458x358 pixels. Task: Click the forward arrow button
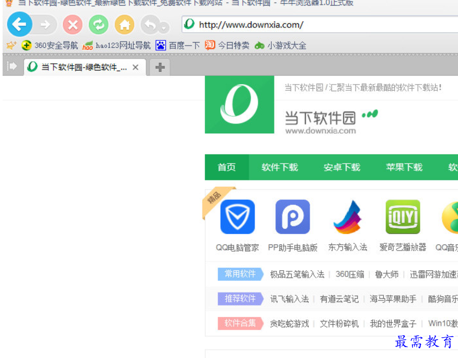click(45, 25)
